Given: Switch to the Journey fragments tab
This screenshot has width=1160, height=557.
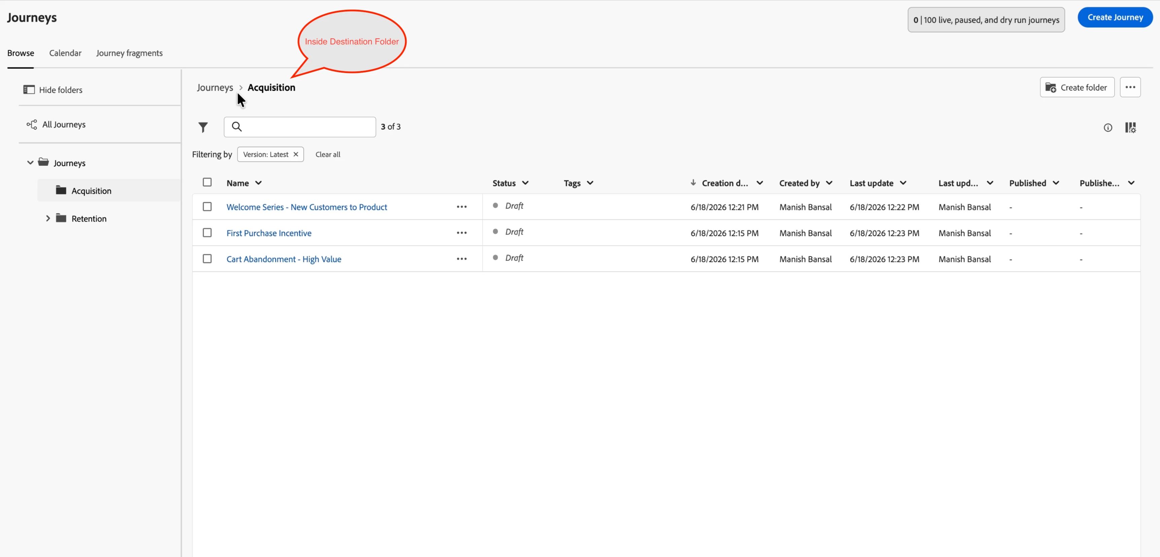Looking at the screenshot, I should (x=129, y=53).
